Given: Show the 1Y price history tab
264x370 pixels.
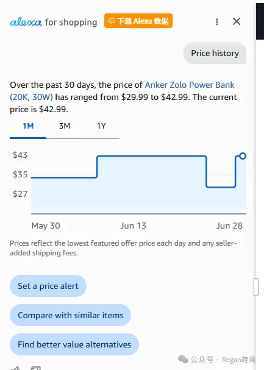Looking at the screenshot, I should [101, 126].
